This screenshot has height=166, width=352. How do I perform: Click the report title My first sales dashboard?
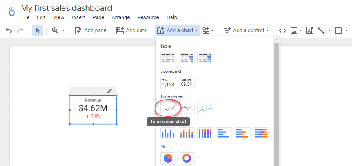click(x=67, y=8)
